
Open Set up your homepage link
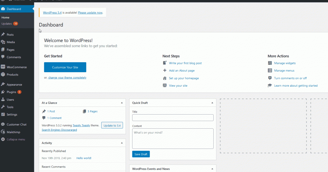tap(184, 78)
